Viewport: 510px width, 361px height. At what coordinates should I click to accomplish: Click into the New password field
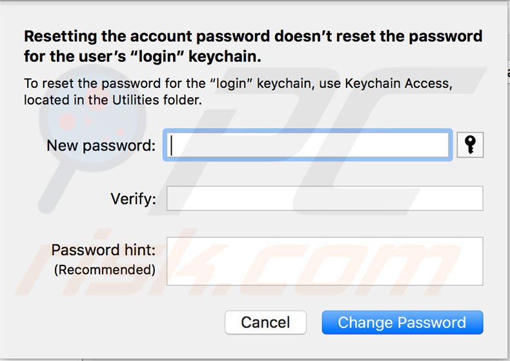307,145
